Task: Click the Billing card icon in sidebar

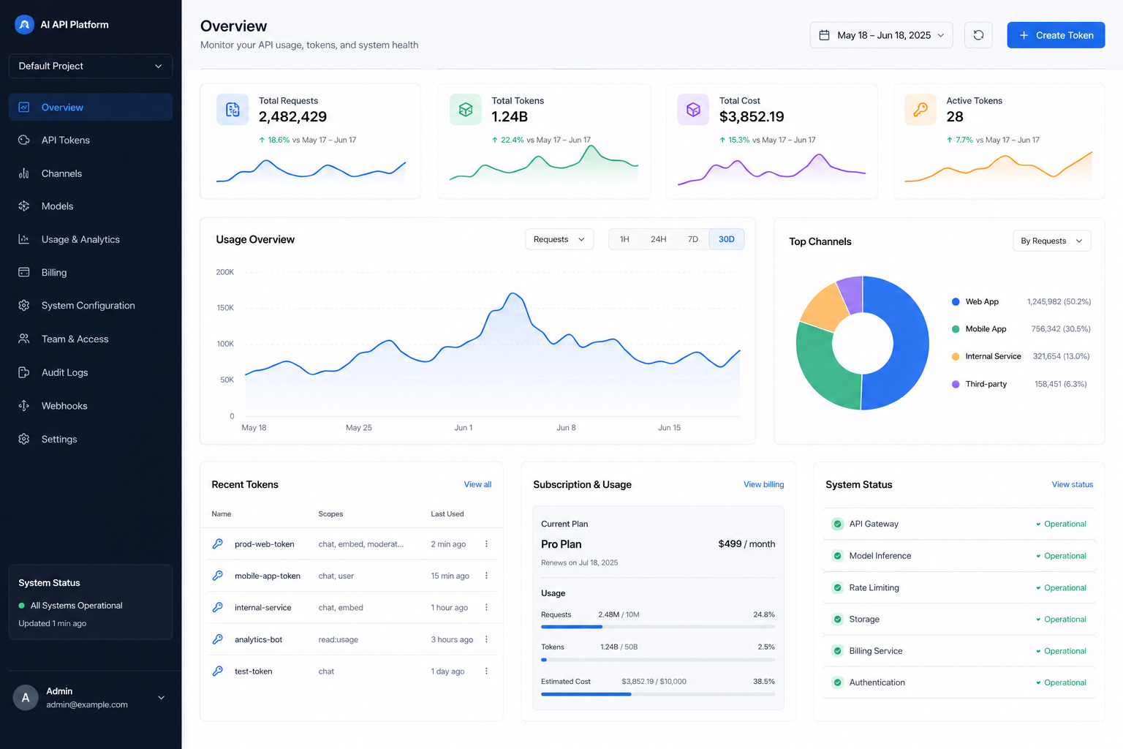Action: click(x=24, y=272)
